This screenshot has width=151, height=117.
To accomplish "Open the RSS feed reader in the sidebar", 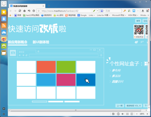I will pyautogui.click(x=4, y=26).
